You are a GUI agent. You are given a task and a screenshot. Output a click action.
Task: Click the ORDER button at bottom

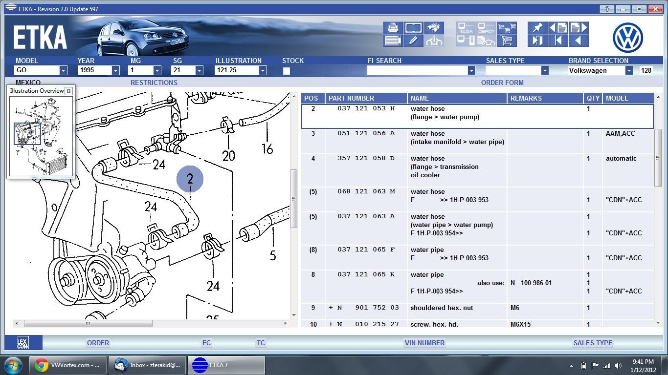(98, 343)
